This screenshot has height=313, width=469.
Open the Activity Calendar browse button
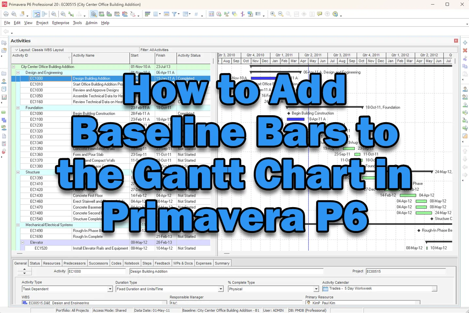point(434,288)
